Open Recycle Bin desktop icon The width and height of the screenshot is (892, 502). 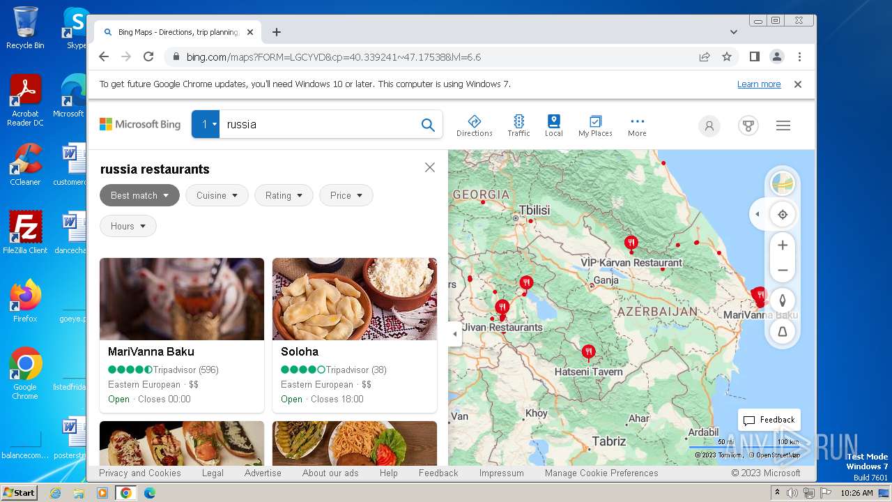[25, 28]
